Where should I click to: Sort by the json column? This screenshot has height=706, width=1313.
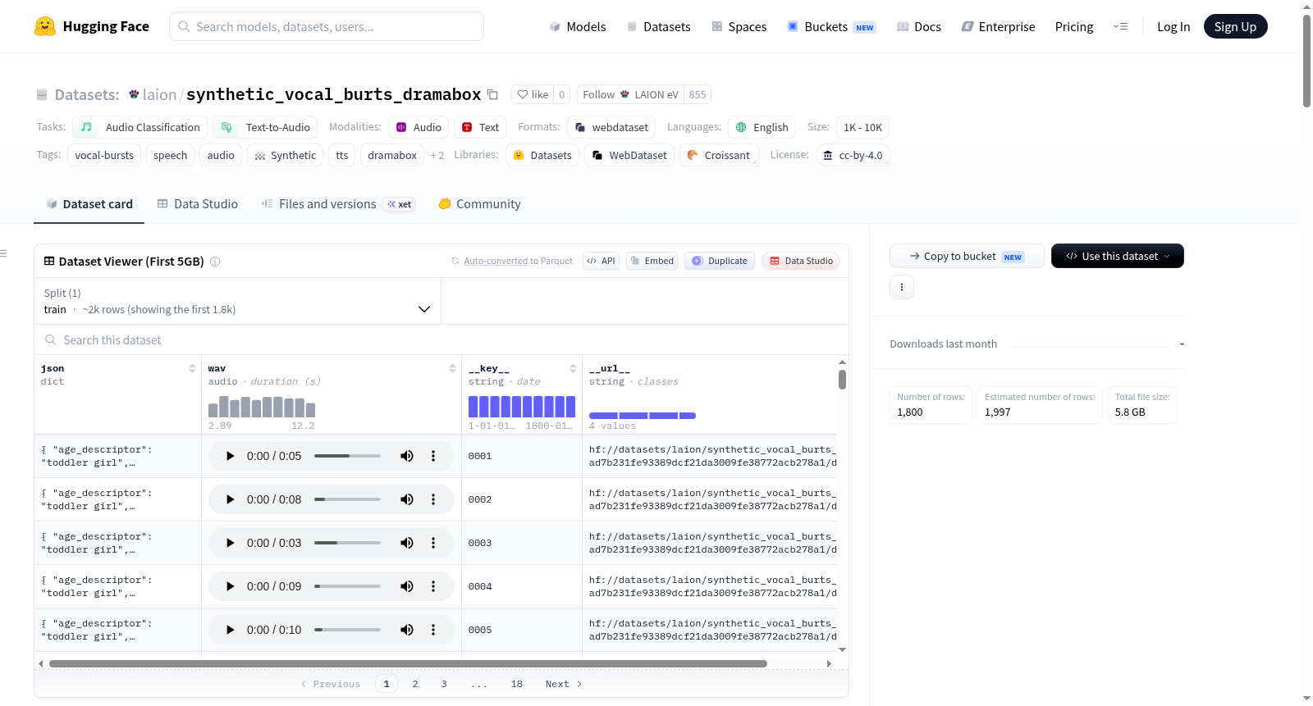point(192,369)
